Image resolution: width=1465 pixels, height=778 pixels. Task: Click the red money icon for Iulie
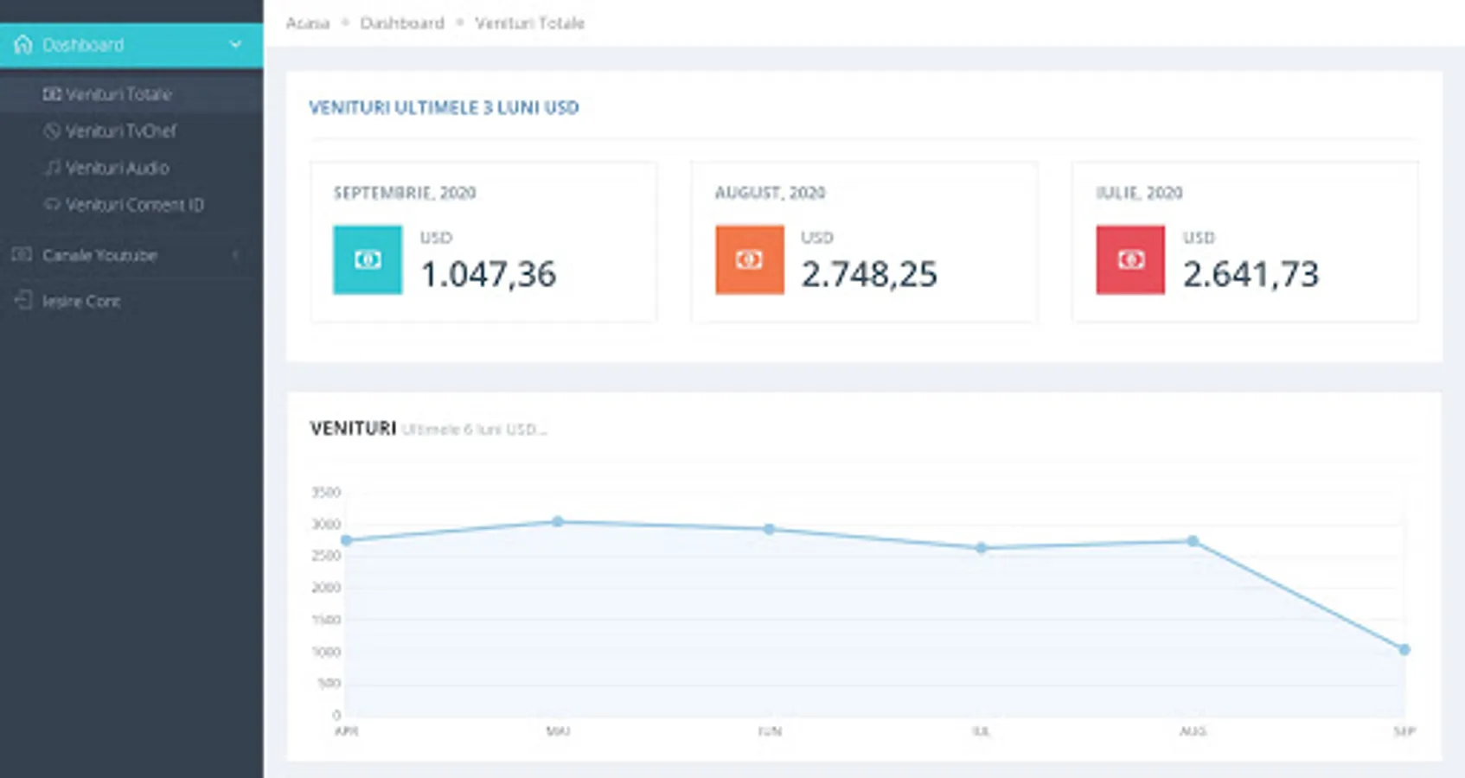pyautogui.click(x=1130, y=260)
